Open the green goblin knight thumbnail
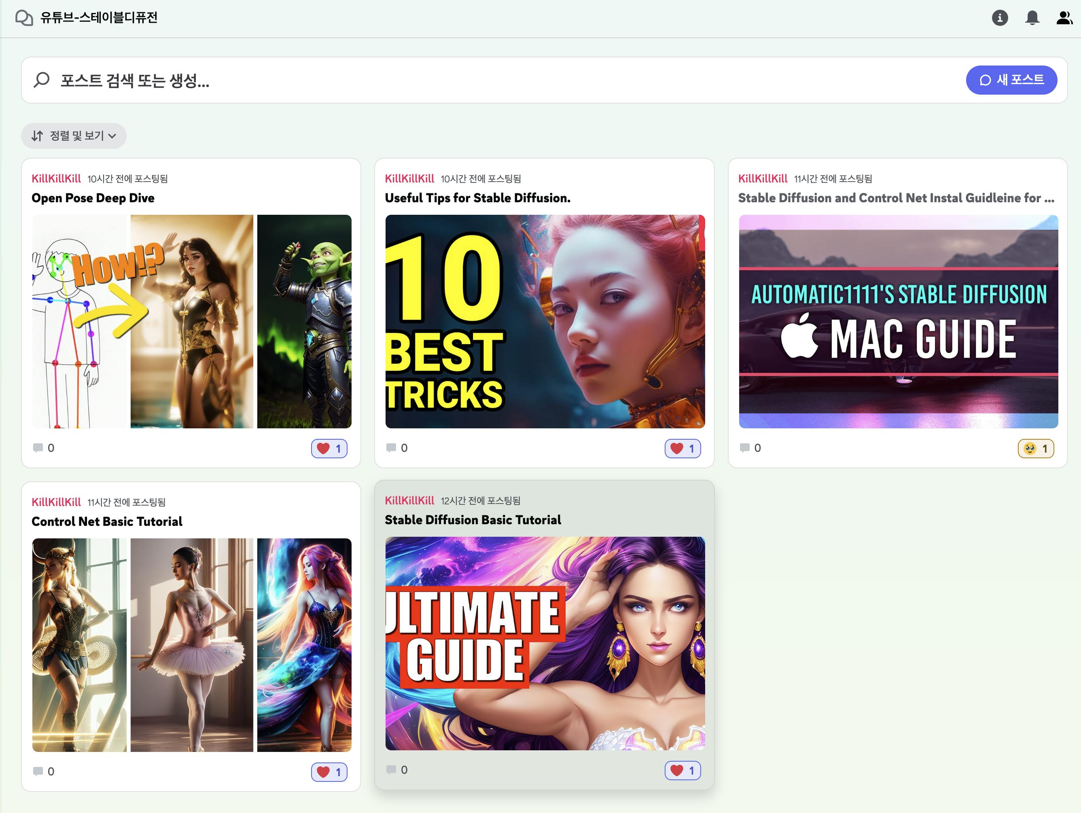1081x813 pixels. click(305, 322)
